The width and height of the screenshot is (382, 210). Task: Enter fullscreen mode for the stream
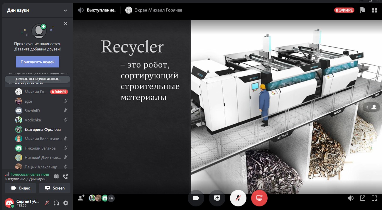(374, 198)
